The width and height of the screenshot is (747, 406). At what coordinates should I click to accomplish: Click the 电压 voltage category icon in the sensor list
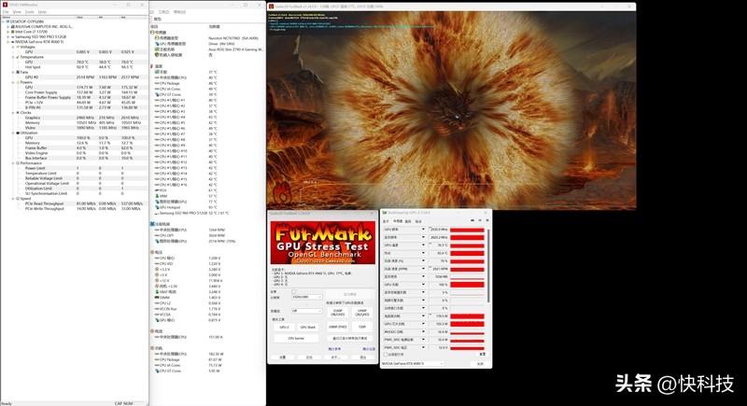[153, 252]
